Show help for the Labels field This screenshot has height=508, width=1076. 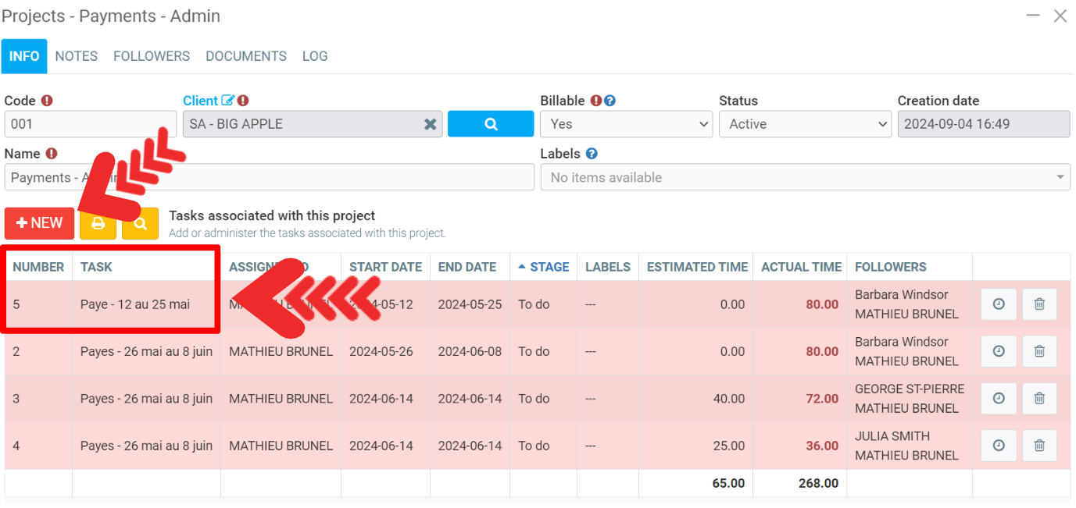592,154
